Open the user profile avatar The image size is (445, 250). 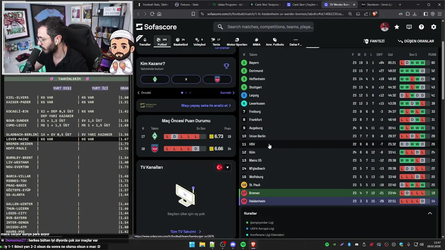pyautogui.click(x=385, y=27)
